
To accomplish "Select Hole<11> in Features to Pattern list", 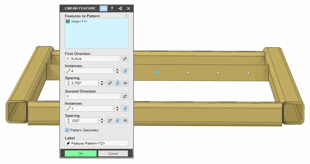I will pyautogui.click(x=79, y=21).
